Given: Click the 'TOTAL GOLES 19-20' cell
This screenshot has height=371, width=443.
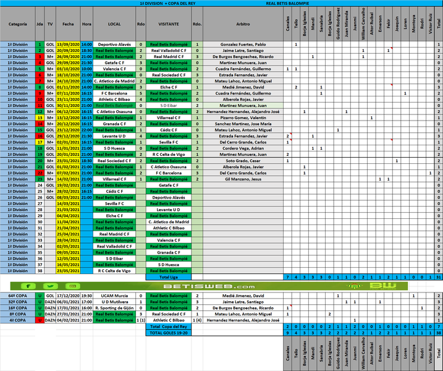Looking at the screenshot, I should click(169, 333).
